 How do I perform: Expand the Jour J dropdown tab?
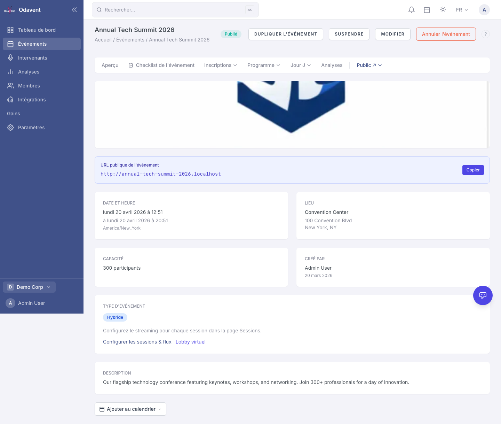pos(301,65)
